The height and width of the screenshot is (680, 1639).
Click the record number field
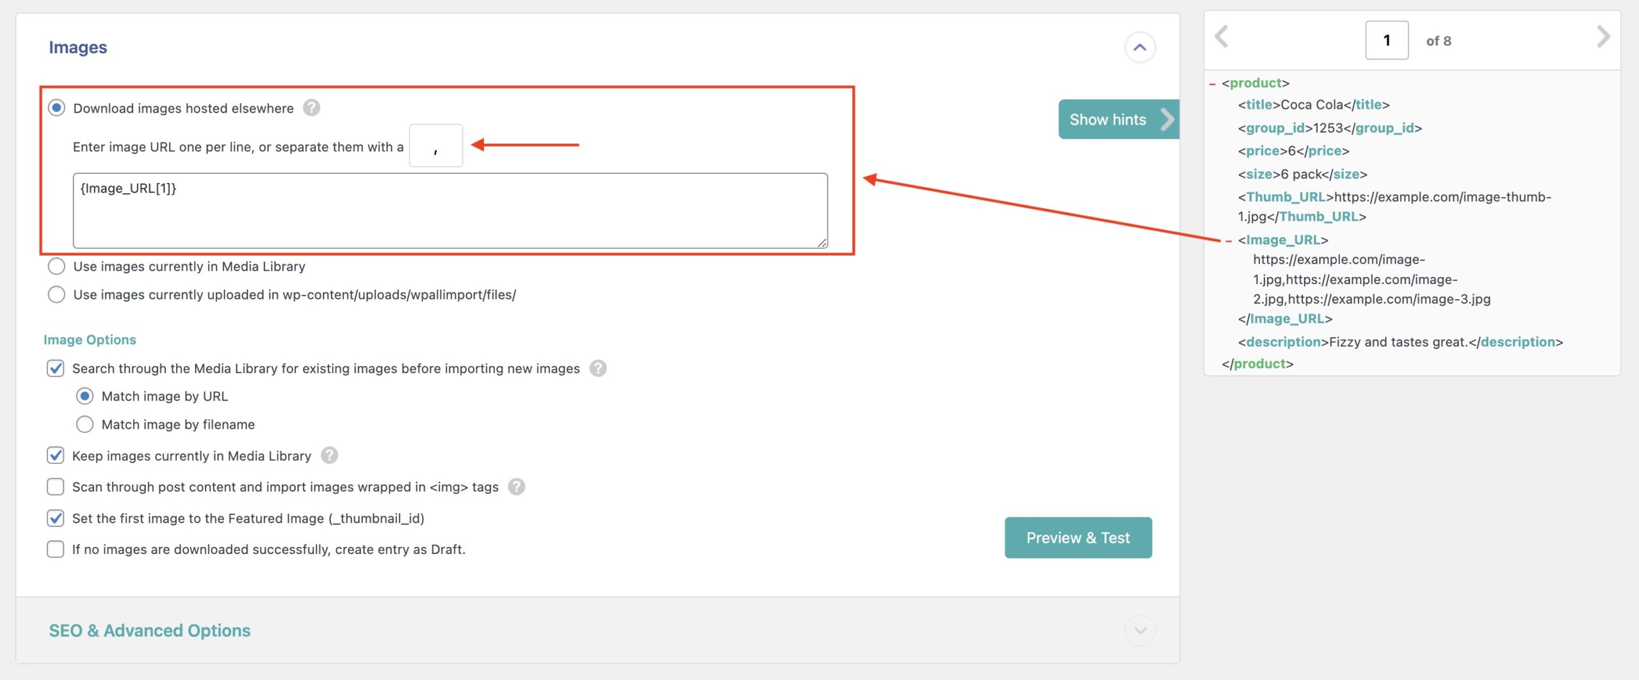pos(1386,40)
